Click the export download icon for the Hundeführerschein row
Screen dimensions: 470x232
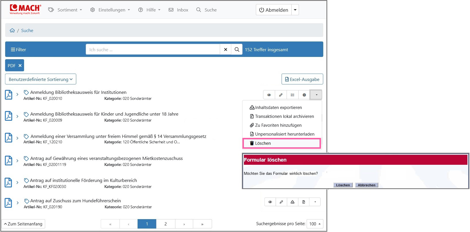[292, 202]
